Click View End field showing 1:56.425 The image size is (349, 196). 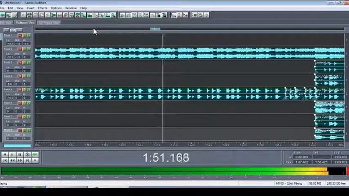point(321,162)
